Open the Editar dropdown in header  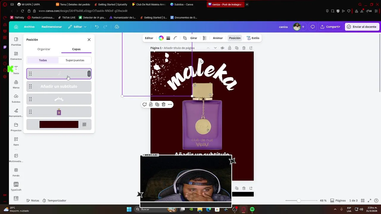click(x=77, y=27)
